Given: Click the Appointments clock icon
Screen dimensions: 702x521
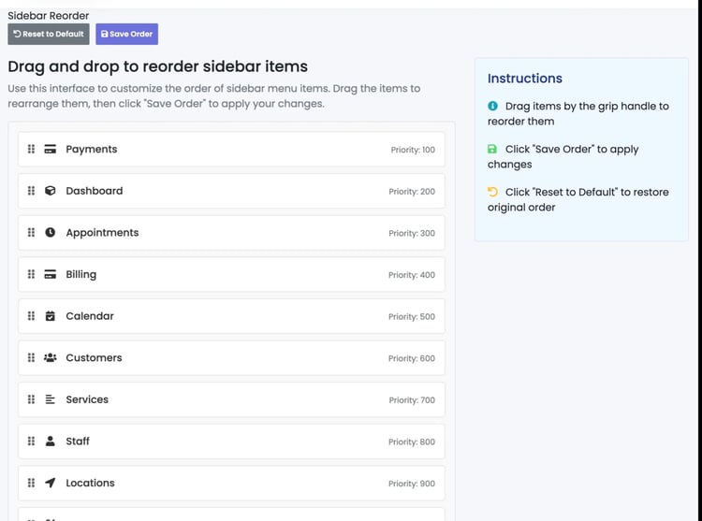Looking at the screenshot, I should (51, 233).
